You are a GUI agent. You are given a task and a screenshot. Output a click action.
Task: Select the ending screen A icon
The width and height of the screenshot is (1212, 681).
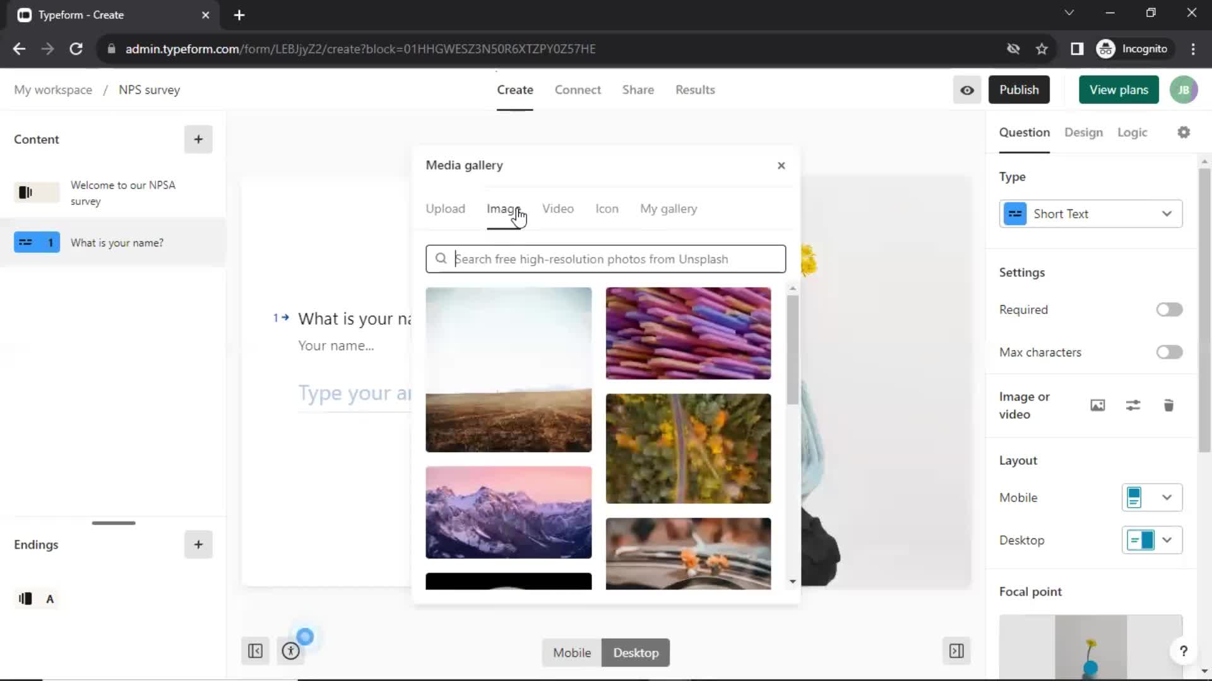tap(37, 599)
